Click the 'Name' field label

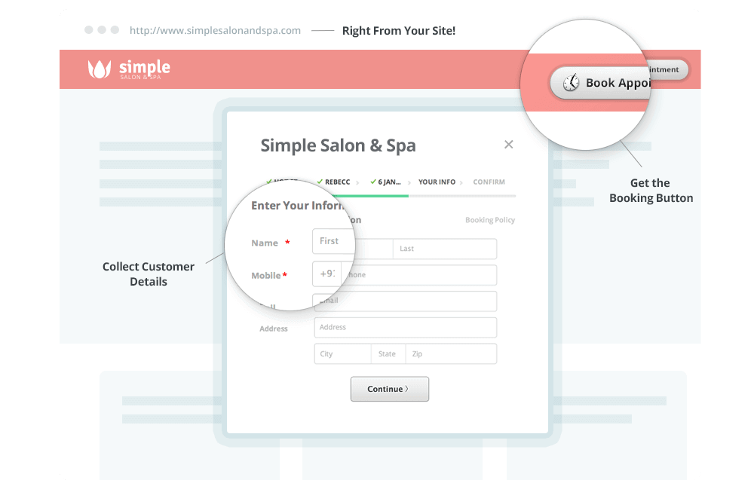tap(265, 243)
